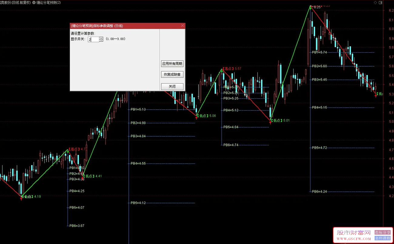This screenshot has width=394, height=244.
Task: Click the 低点 4.41 trough label
Action: point(92,176)
